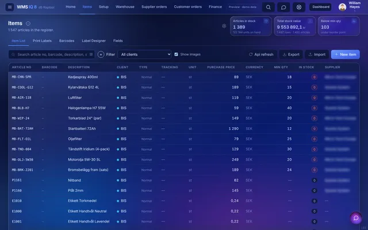Expand the All clients dropdown
The image size is (368, 230).
click(x=144, y=55)
